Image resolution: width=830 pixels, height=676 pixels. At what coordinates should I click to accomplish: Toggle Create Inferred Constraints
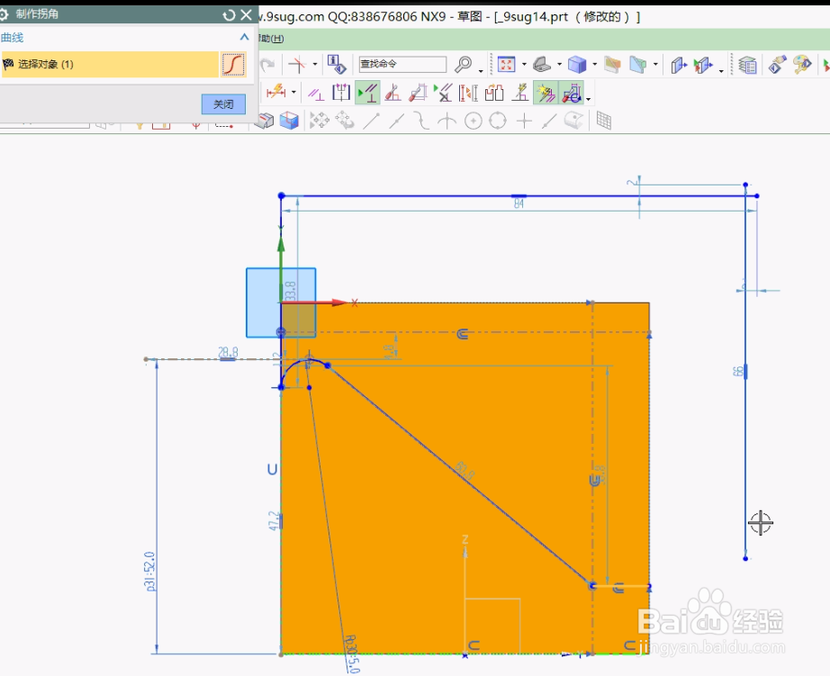[x=546, y=93]
